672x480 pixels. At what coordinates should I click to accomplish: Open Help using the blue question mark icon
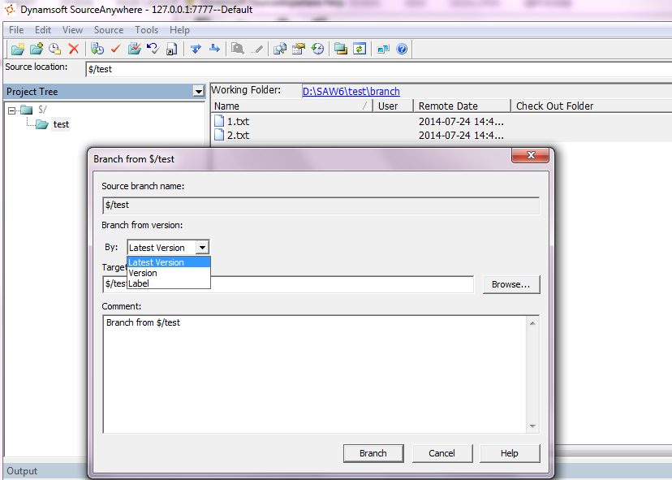[x=401, y=49]
